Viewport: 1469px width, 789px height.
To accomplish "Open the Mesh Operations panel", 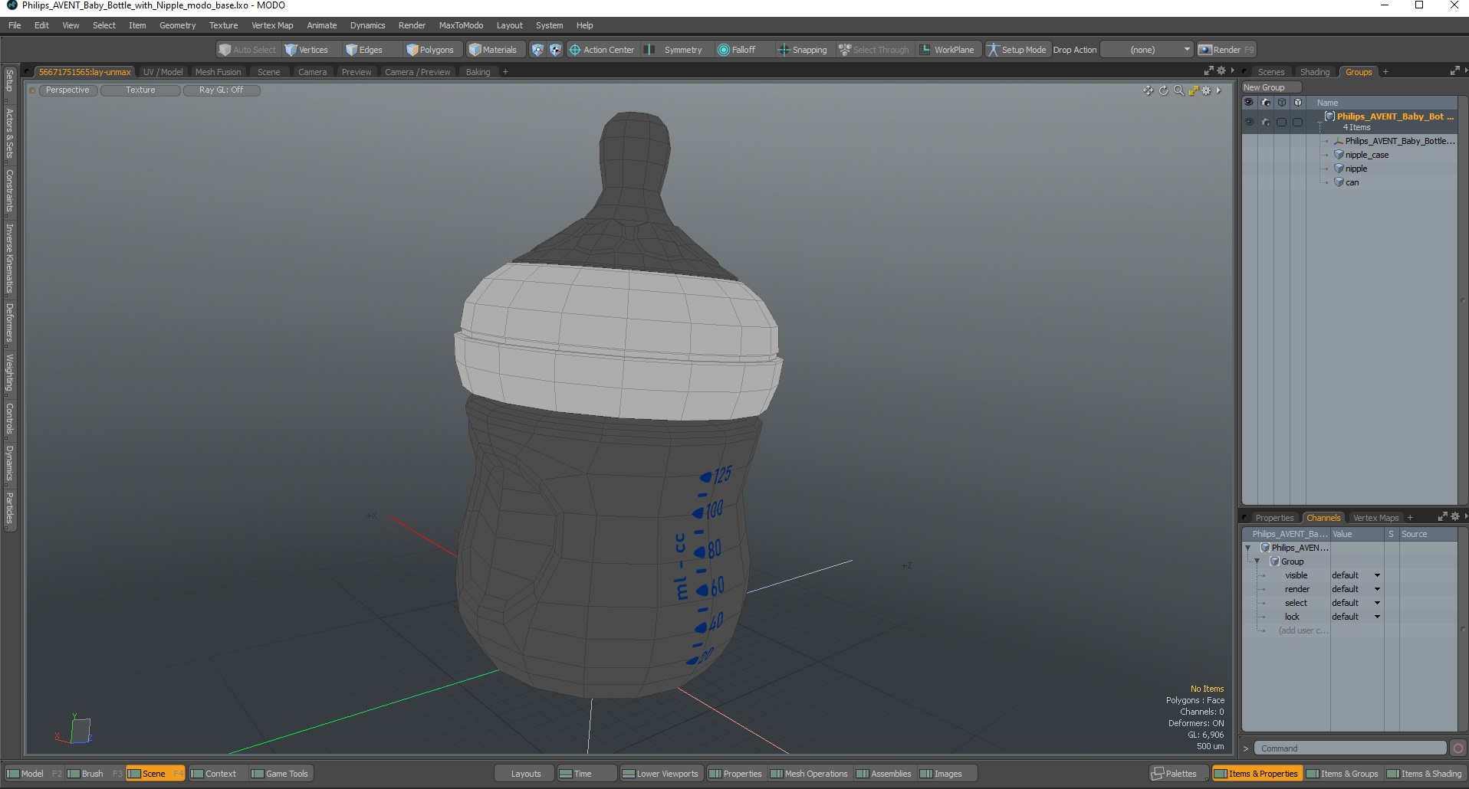I will pyautogui.click(x=809, y=774).
